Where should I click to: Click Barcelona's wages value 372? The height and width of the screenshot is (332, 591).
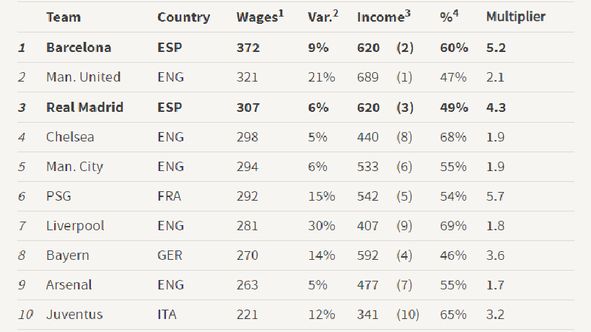click(x=248, y=48)
